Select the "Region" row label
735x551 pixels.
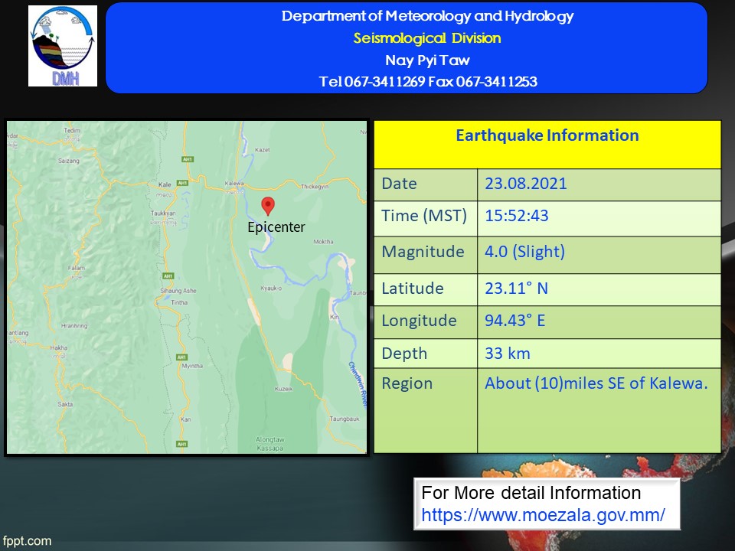point(407,383)
